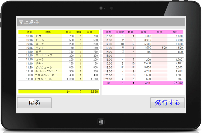Select the 12:00 hourly row

(x=143, y=44)
